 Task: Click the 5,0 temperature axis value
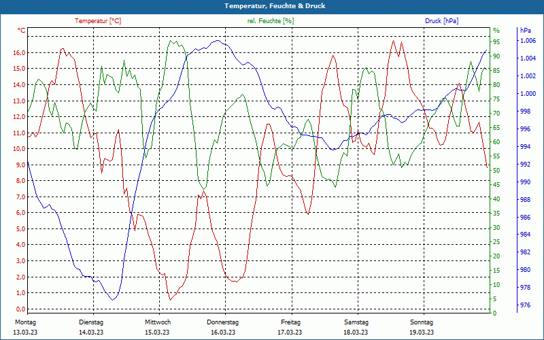[21, 229]
